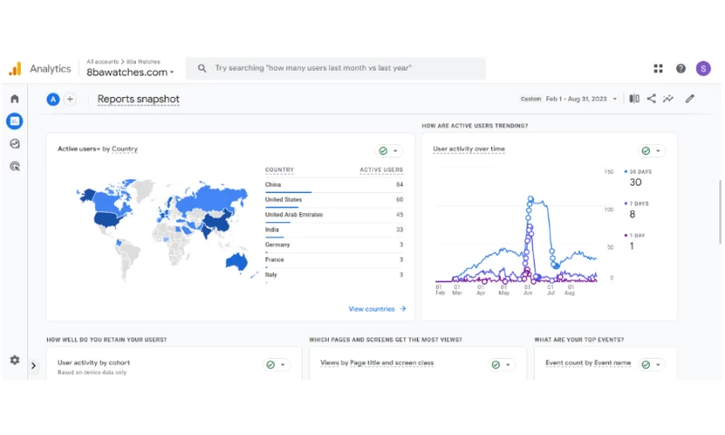Click page views card green check
Screen dimensions: 725x435
point(496,364)
